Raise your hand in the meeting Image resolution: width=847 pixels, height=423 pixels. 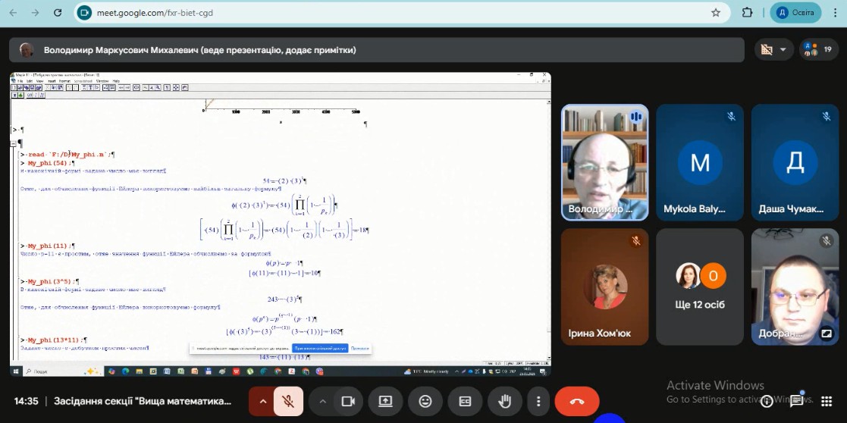tap(503, 401)
